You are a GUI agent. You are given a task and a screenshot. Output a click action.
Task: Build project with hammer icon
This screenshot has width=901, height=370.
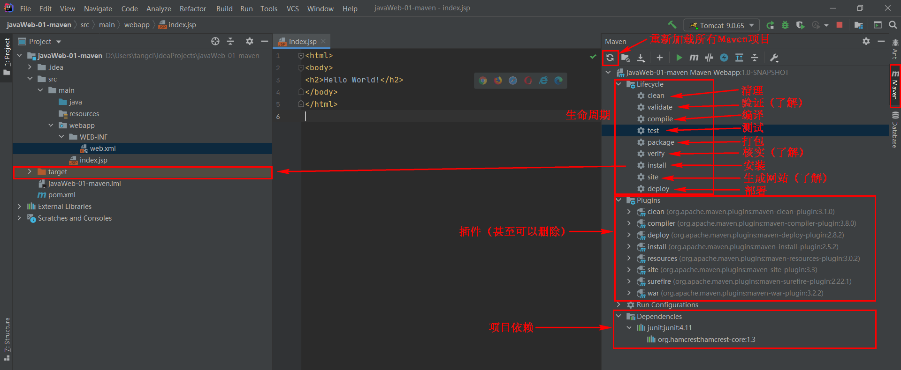tap(672, 25)
